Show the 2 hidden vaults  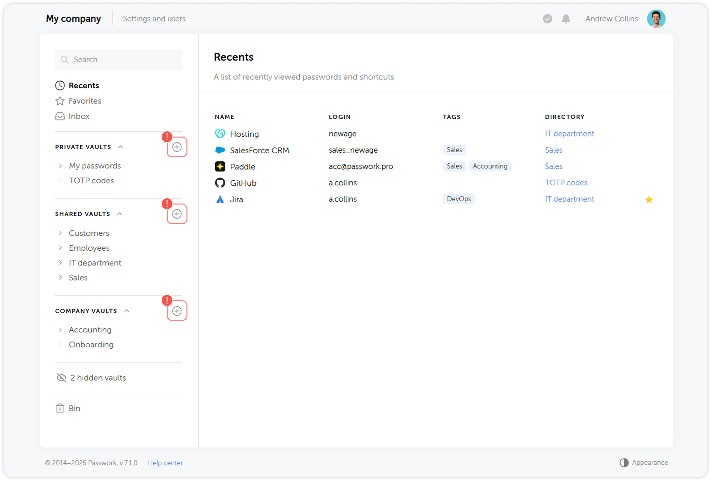pyautogui.click(x=98, y=378)
